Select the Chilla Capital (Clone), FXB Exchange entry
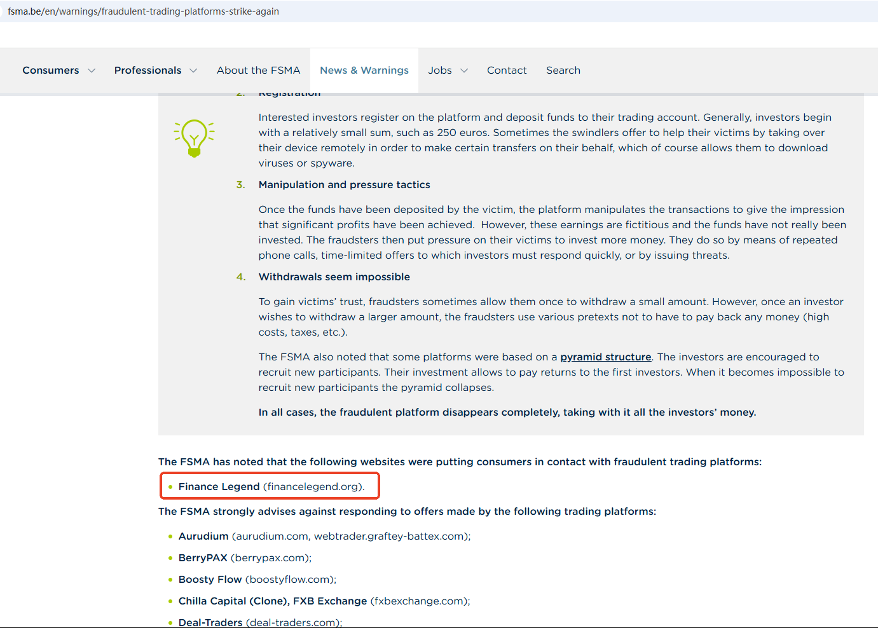 click(324, 601)
